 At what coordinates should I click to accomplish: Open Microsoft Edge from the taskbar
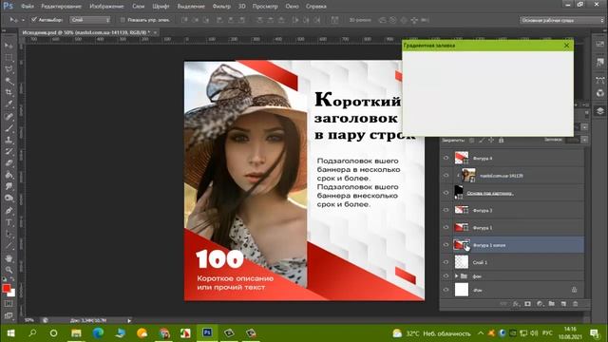[98, 333]
